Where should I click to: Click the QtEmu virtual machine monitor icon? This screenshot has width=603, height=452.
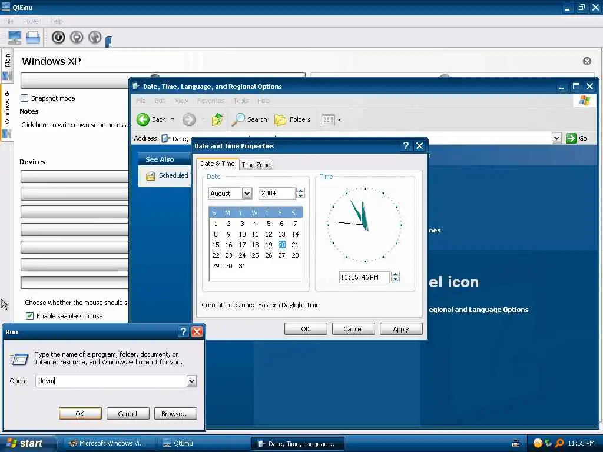pyautogui.click(x=15, y=37)
